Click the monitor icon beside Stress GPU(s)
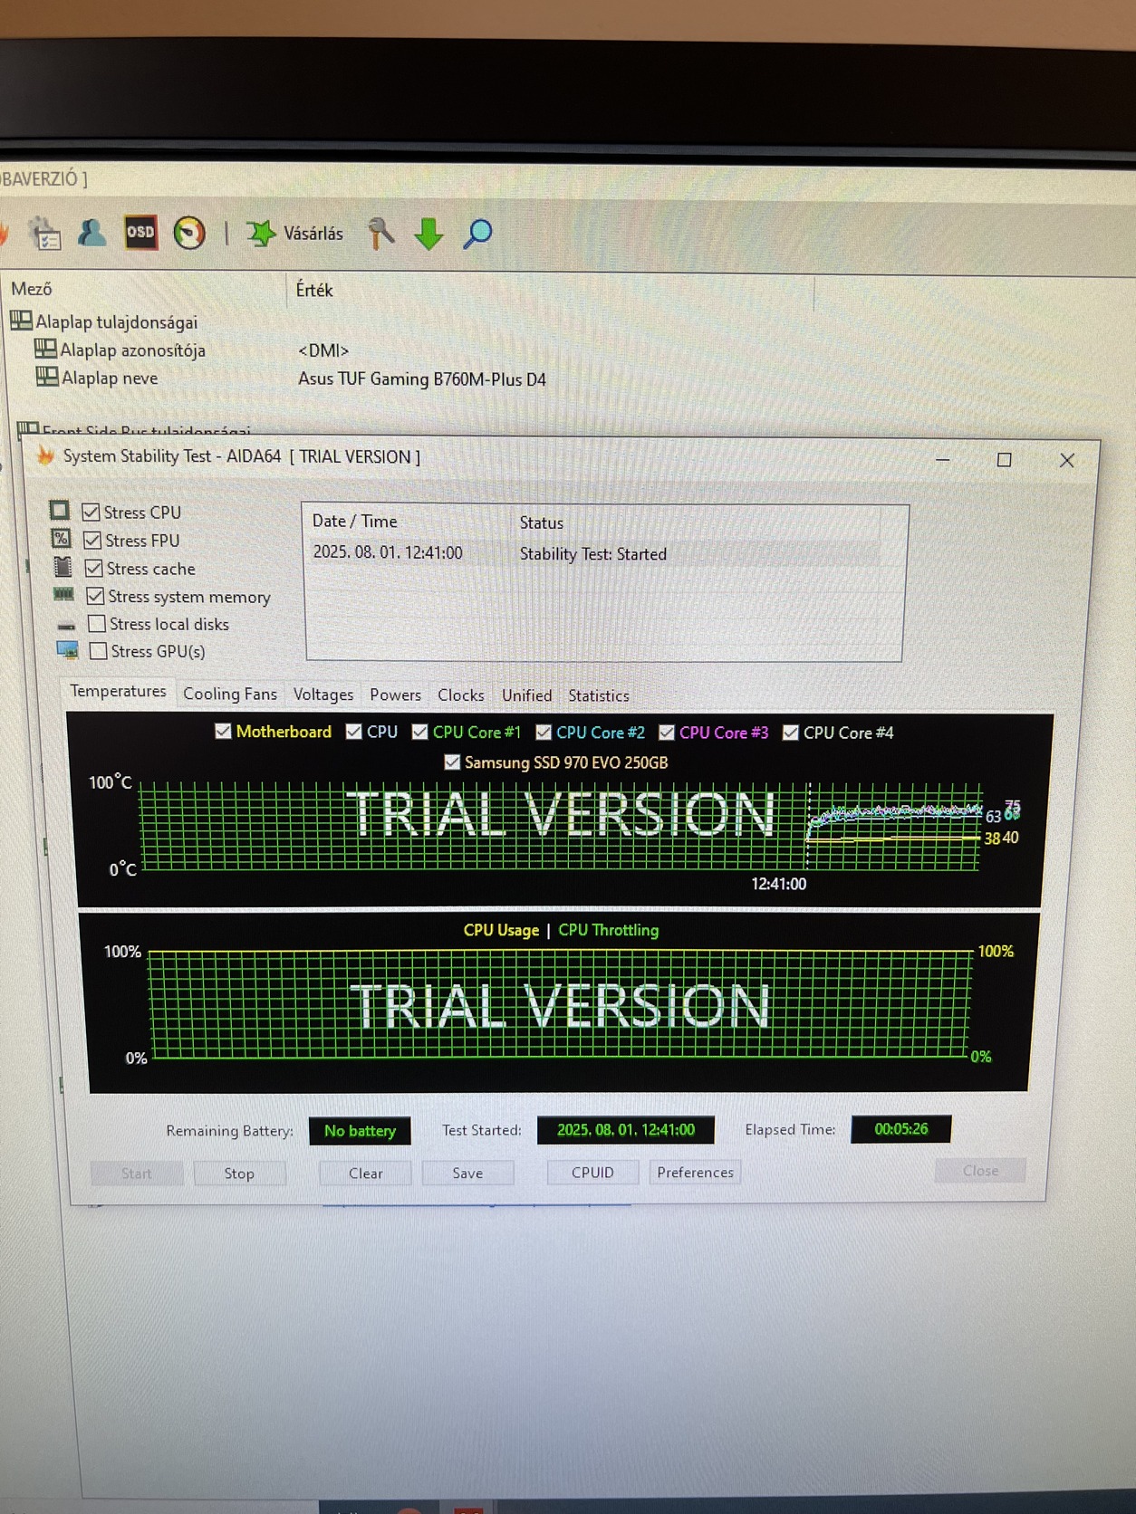The image size is (1136, 1514). click(x=68, y=650)
